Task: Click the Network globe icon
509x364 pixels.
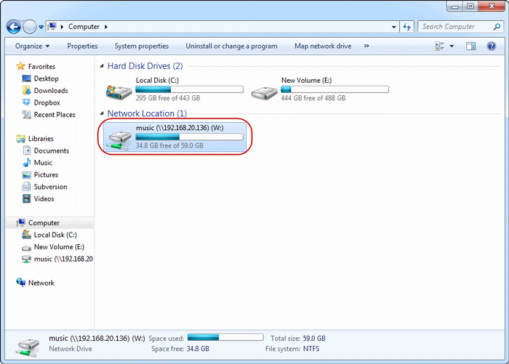Action: click(x=21, y=283)
